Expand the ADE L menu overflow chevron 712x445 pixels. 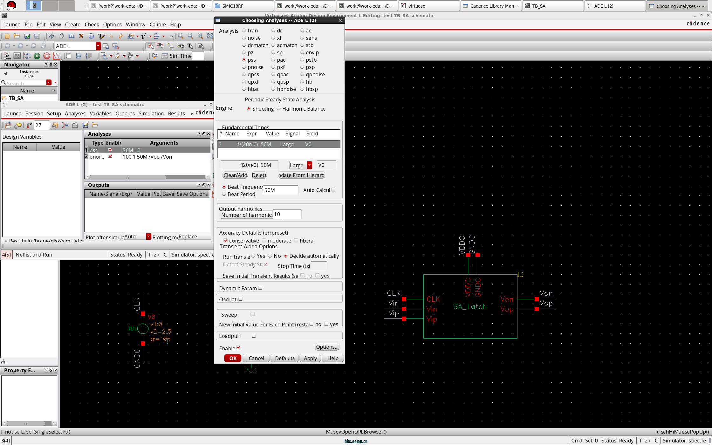(x=192, y=114)
